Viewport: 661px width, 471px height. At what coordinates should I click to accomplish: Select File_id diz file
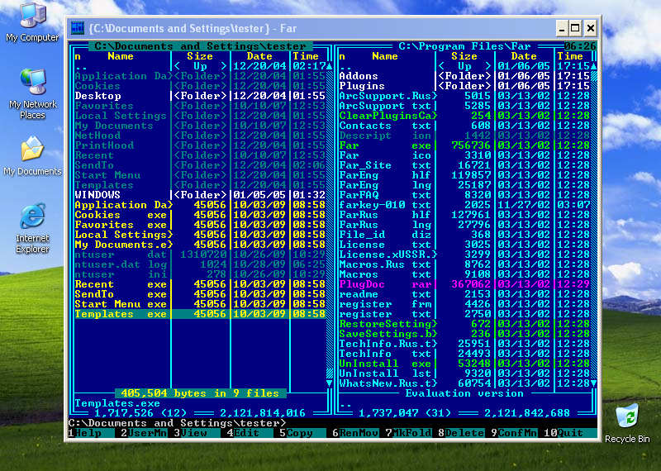coord(464,235)
